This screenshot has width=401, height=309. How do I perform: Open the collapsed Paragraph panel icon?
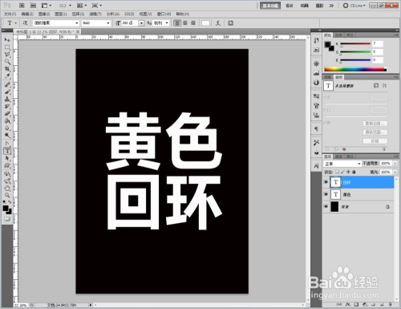(316, 129)
